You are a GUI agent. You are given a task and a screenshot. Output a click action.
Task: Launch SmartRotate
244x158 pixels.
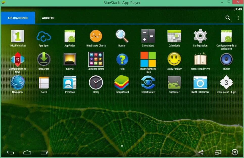(148, 83)
